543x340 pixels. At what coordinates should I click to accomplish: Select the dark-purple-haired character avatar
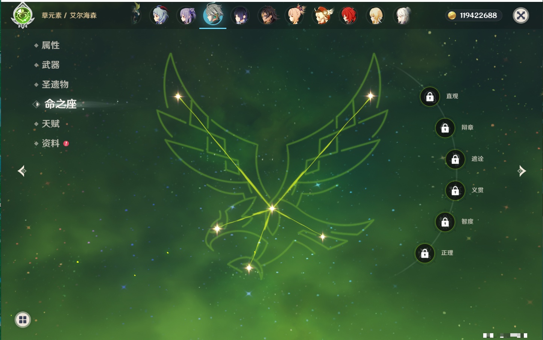(x=241, y=15)
